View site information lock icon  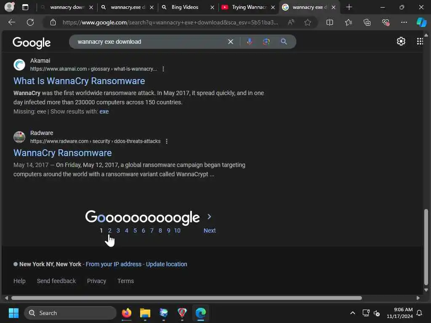53,23
